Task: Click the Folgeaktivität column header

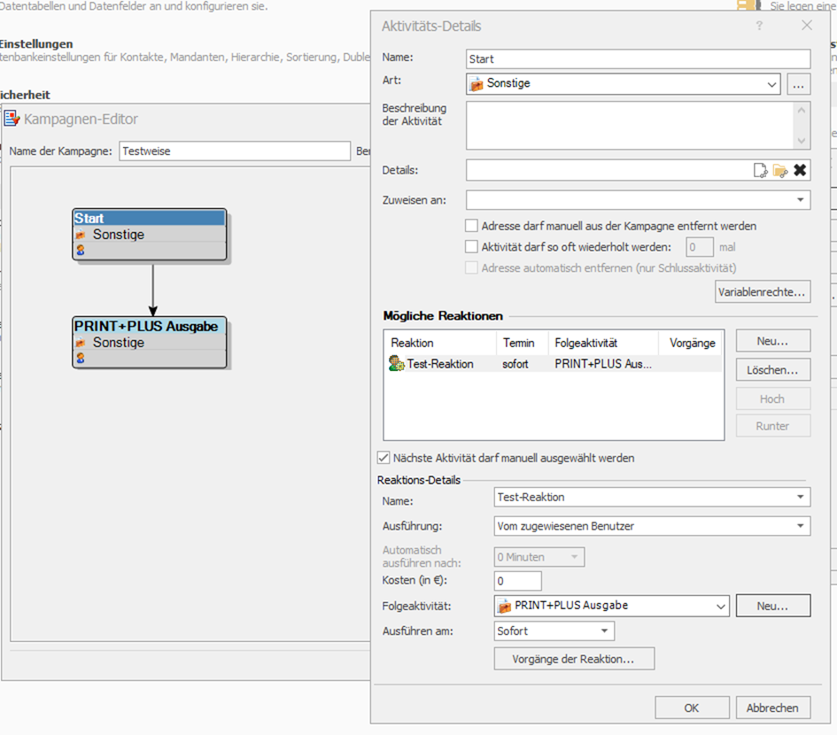Action: [x=603, y=343]
